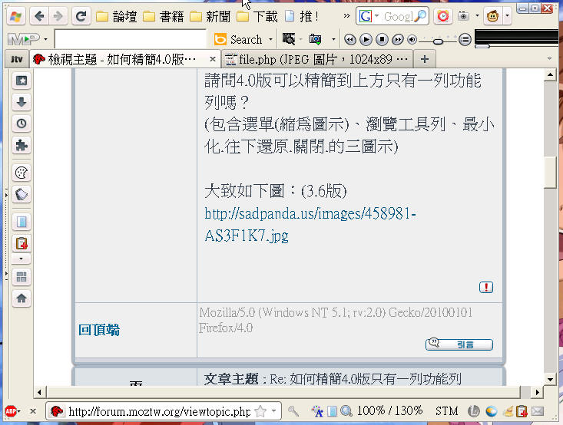The image size is (563, 425).
Task: Open downloads arrow sidebar icon
Action: click(x=22, y=102)
